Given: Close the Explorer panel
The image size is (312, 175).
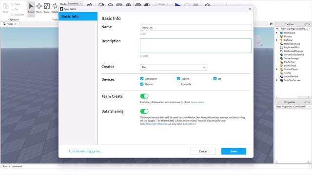Looking at the screenshot, I should pos(309,24).
